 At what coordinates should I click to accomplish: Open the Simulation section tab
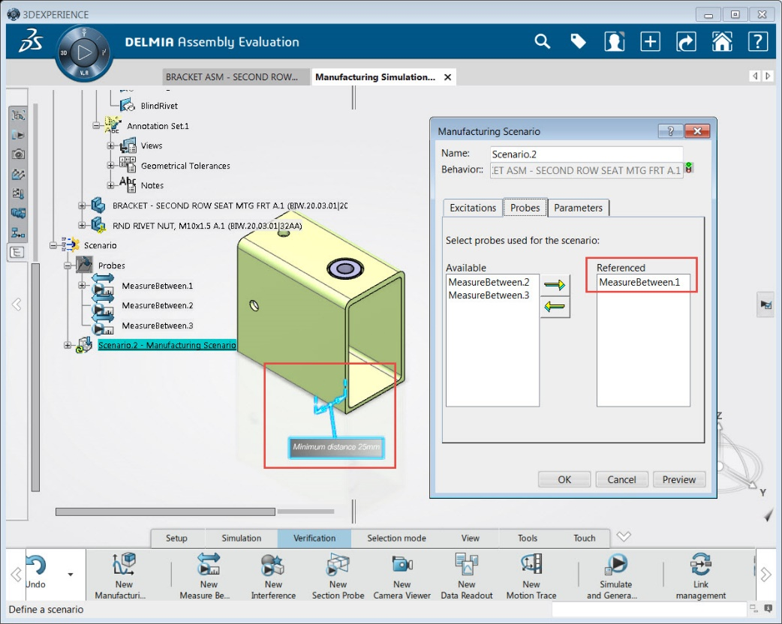[242, 538]
